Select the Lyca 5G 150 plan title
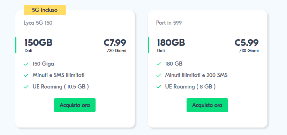 tap(38, 23)
